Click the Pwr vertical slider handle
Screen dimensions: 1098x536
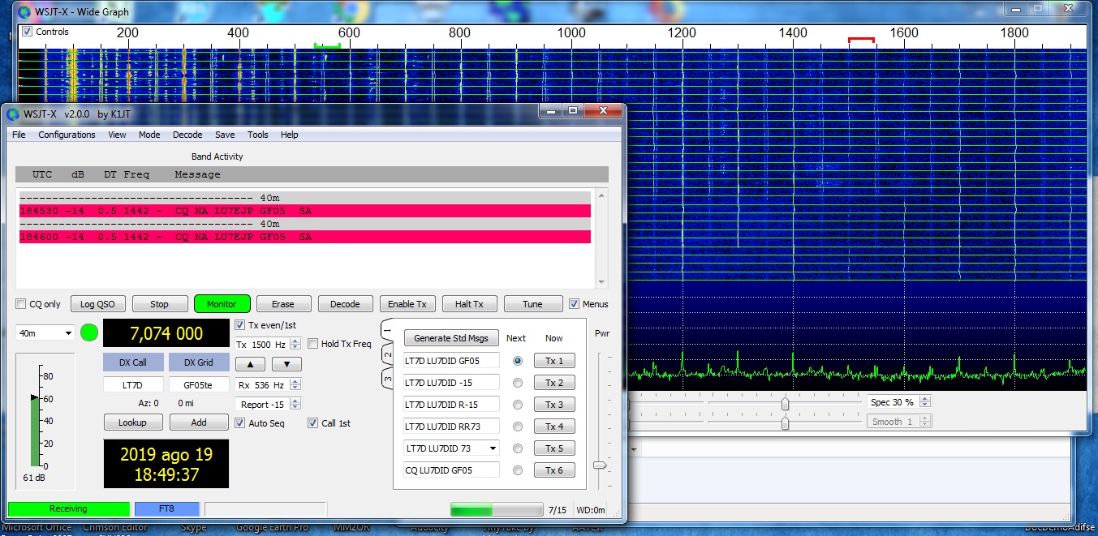599,465
